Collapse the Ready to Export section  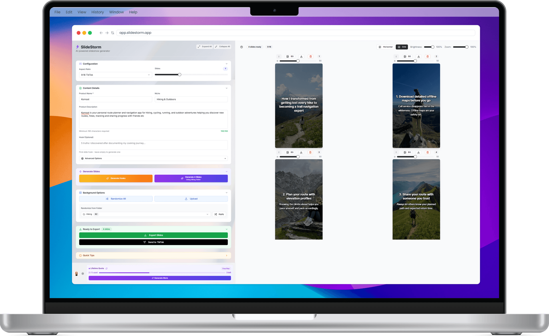click(x=227, y=229)
